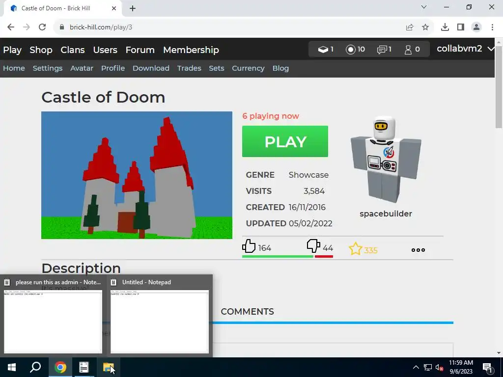Click the green PLAY button
Image resolution: width=503 pixels, height=377 pixels.
pos(285,141)
